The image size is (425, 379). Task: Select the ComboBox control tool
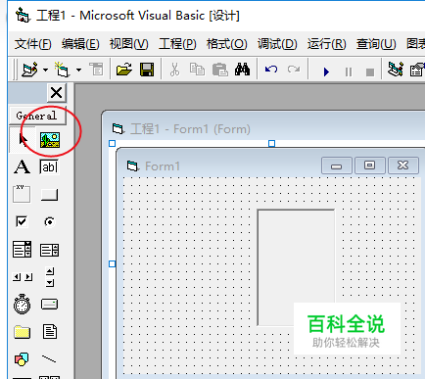coord(23,250)
